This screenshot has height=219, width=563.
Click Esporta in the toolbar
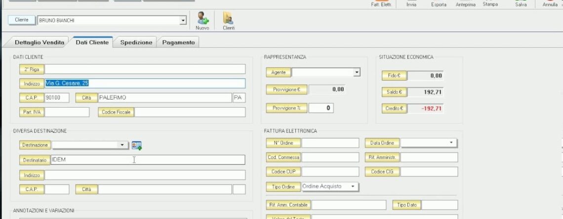[x=439, y=3]
